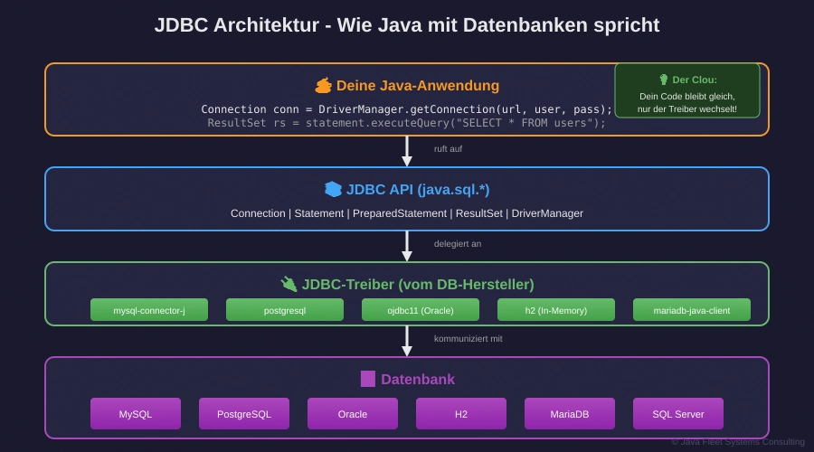The image size is (814, 452).
Task: Click the purple MySQL database box
Action: point(136,414)
